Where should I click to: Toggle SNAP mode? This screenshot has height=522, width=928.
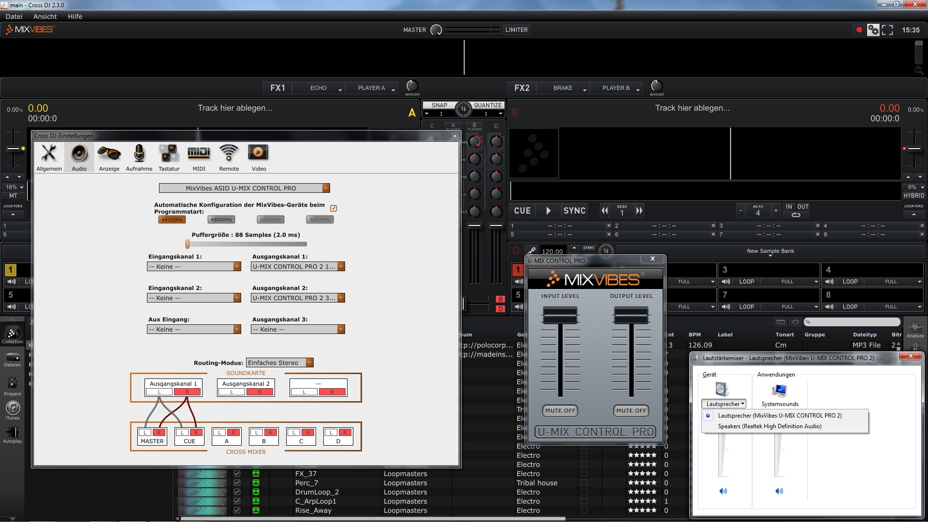click(439, 105)
